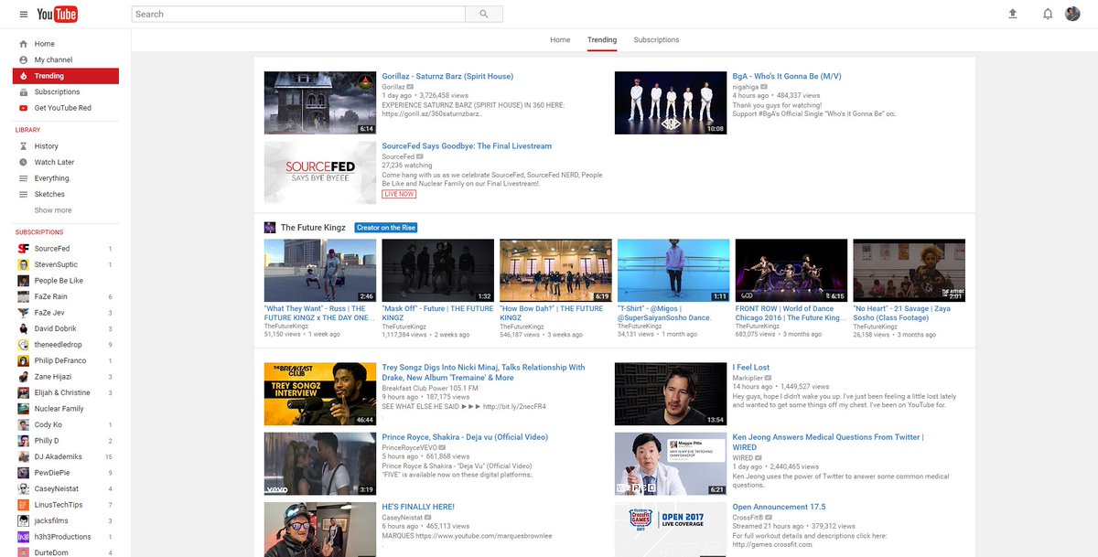Open the "Mask Off" Future Kingz thumbnail

pyautogui.click(x=437, y=271)
